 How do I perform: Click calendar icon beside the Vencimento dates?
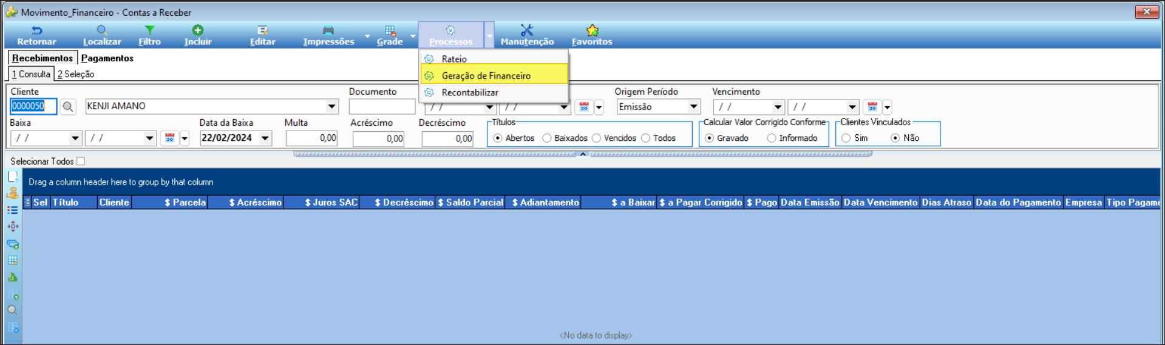[x=872, y=107]
